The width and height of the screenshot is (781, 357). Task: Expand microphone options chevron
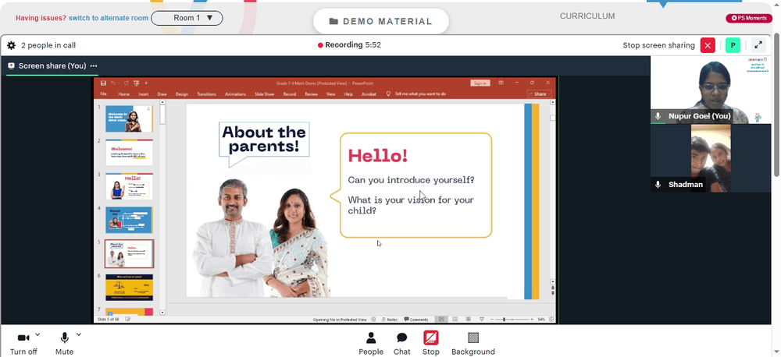click(x=79, y=334)
